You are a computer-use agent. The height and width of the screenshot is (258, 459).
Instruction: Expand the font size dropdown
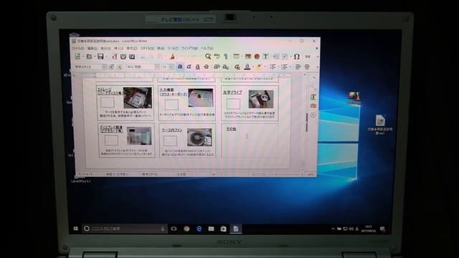171,67
